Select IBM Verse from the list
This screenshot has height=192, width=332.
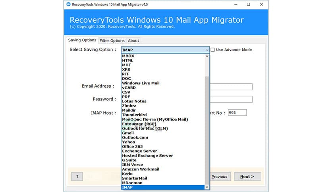point(163,165)
